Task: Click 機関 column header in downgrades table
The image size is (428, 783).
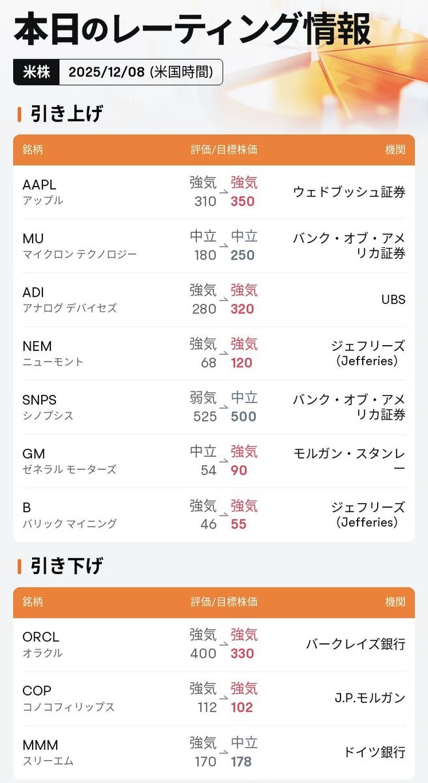Action: [x=395, y=602]
